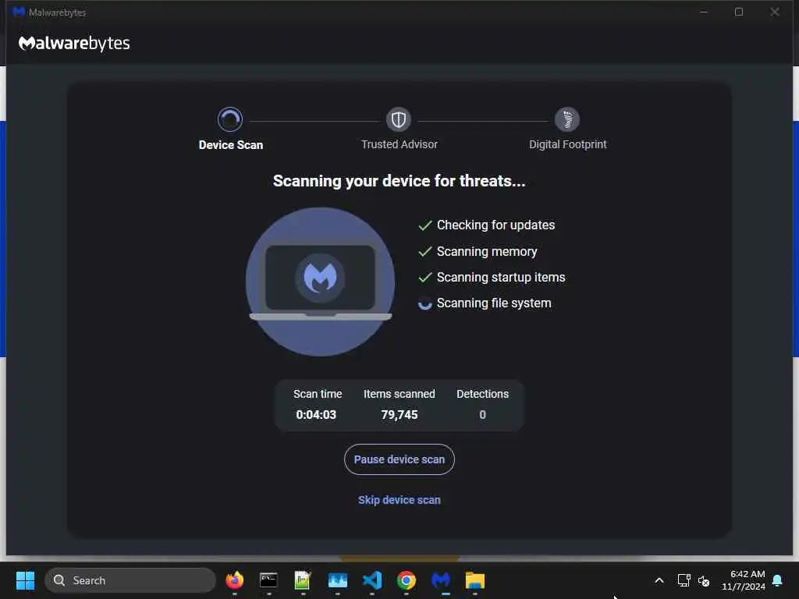Click the Scanning memory checkmark

coord(425,252)
